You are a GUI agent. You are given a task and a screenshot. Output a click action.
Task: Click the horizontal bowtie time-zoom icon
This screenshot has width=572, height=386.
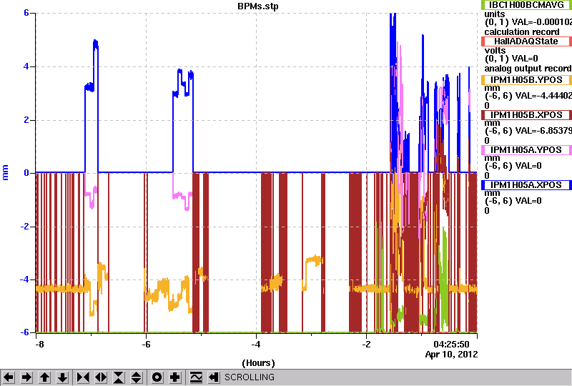(x=83, y=377)
